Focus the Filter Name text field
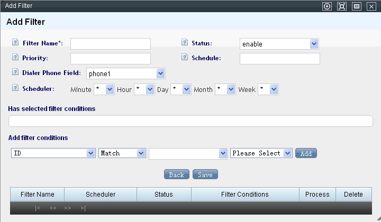Screen dimensions: 381x222 tap(111, 44)
